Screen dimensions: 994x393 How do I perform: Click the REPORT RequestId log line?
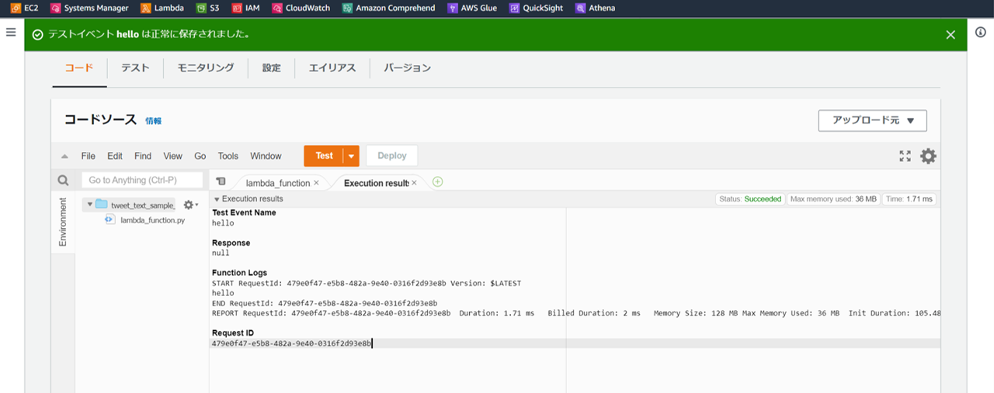575,313
